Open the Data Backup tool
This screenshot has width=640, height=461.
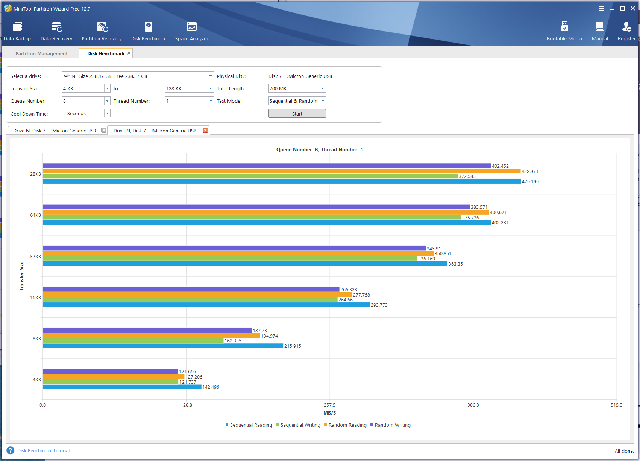point(17,31)
